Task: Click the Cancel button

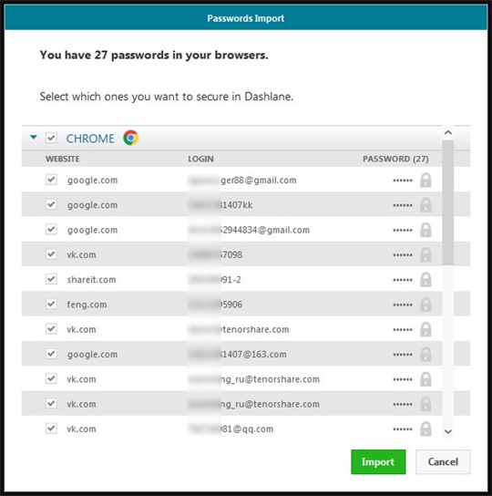Action: point(443,462)
